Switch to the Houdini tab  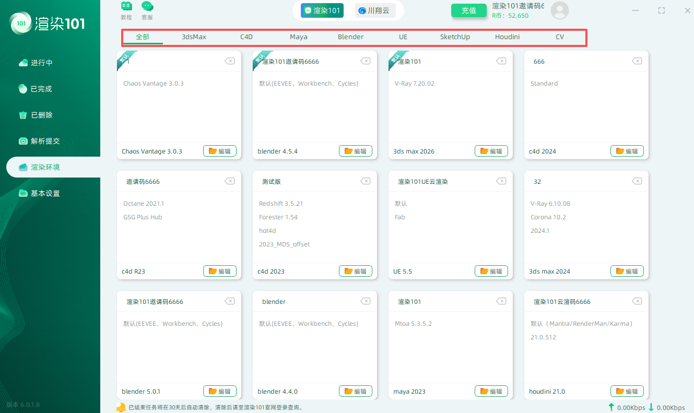507,37
